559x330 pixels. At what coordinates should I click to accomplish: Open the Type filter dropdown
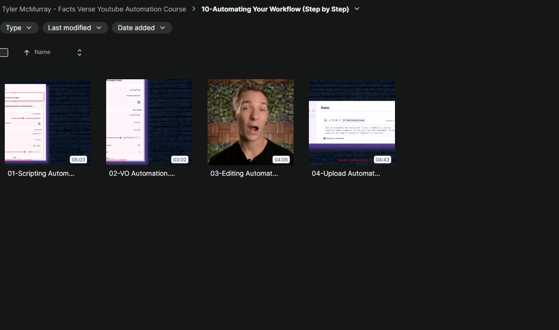click(19, 28)
